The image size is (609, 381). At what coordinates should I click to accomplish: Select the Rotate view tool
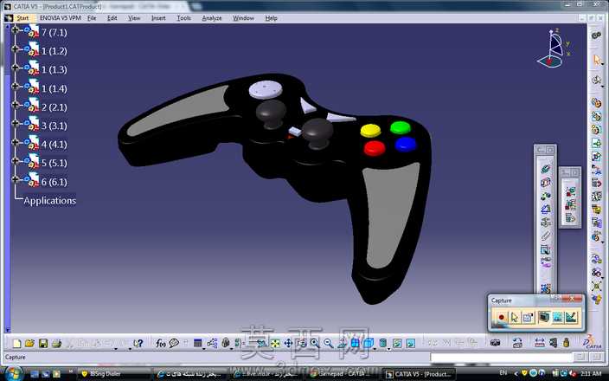pyautogui.click(x=301, y=343)
